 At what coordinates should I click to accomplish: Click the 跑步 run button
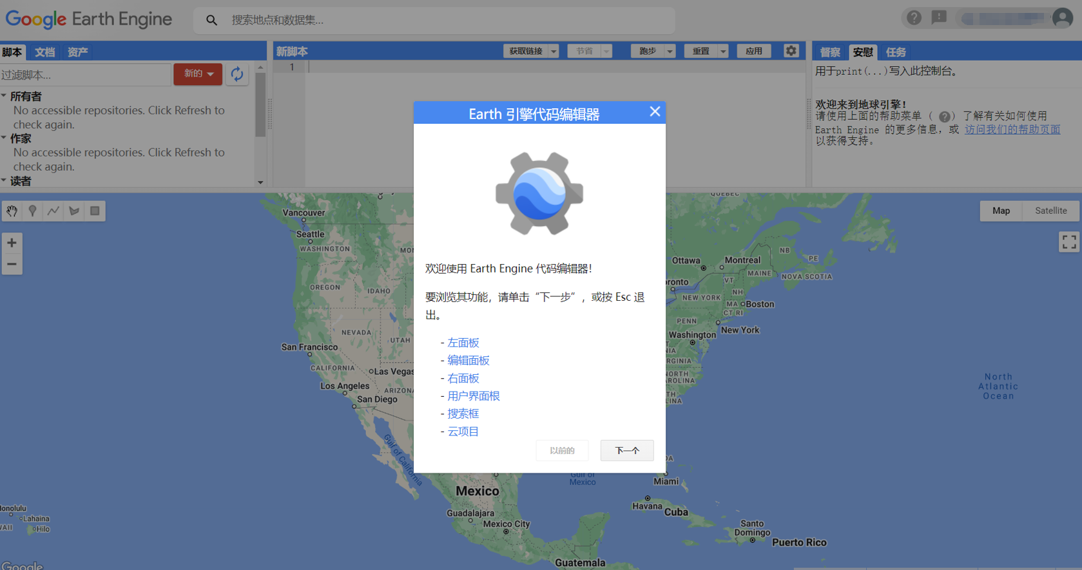(648, 51)
